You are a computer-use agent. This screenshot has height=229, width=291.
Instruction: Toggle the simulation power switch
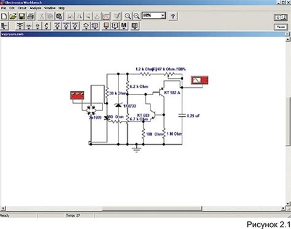click(281, 18)
